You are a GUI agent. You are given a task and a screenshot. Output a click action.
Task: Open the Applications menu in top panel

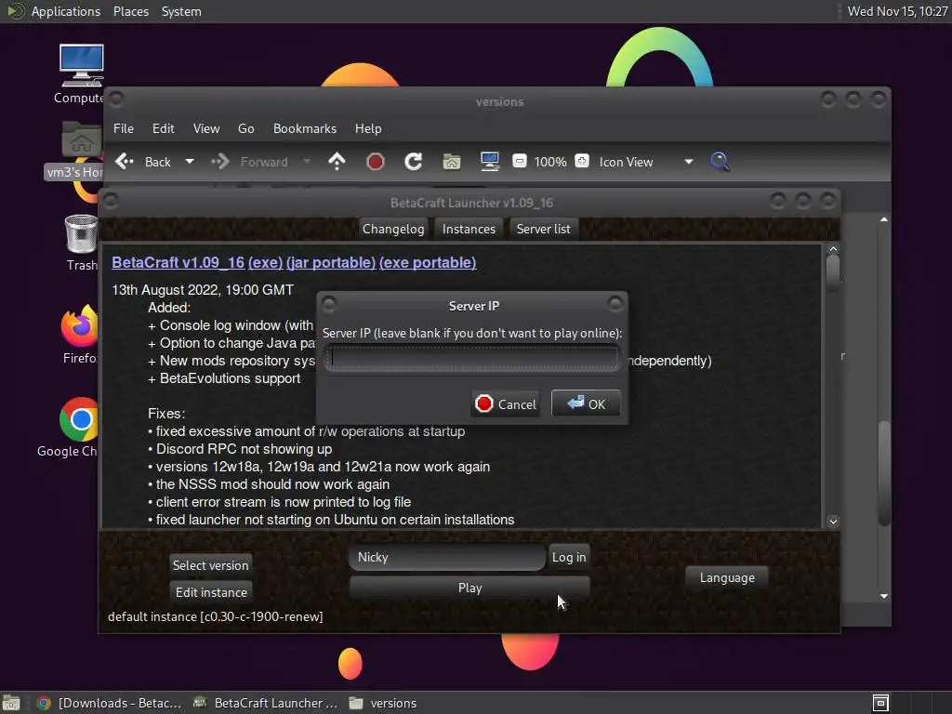coord(66,11)
